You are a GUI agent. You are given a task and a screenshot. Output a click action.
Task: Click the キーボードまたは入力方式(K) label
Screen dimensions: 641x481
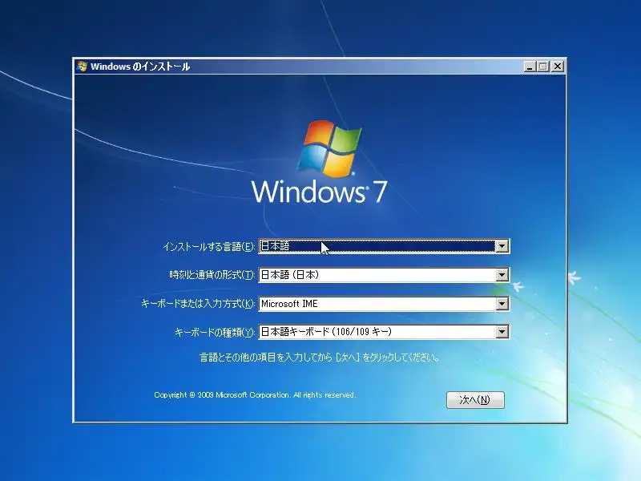click(197, 304)
